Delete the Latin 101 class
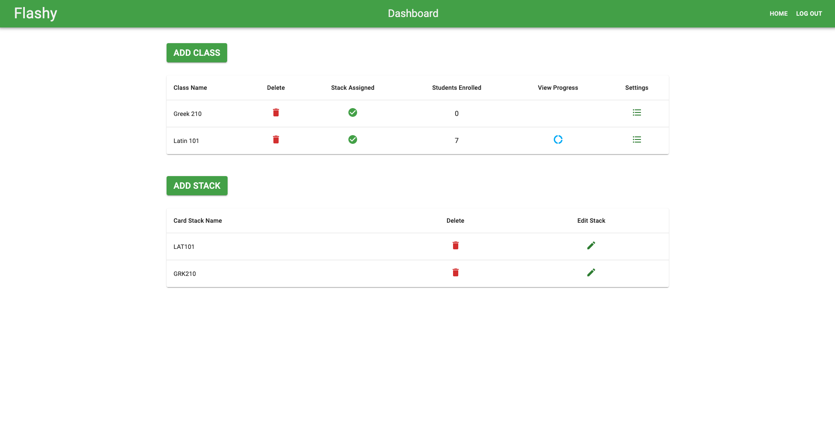 276,140
